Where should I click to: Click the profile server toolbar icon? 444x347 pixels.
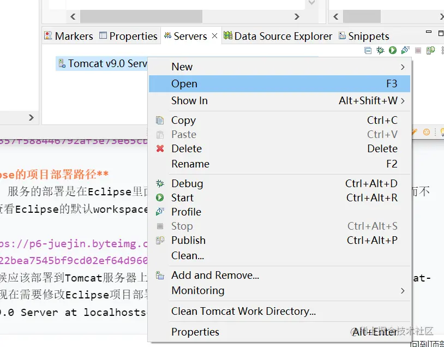[x=405, y=50]
